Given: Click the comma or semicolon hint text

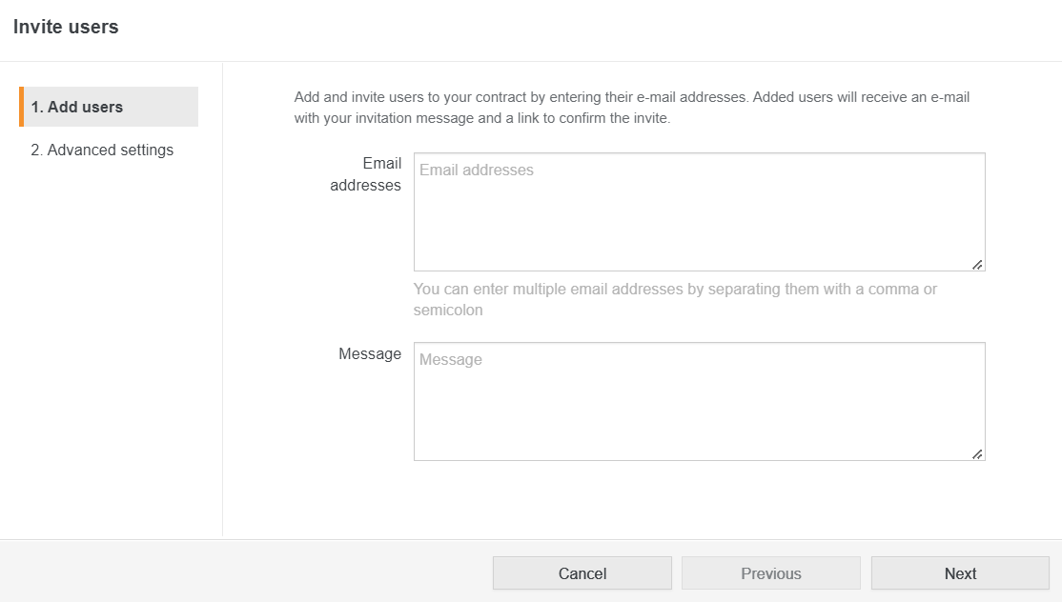Looking at the screenshot, I should pos(675,299).
